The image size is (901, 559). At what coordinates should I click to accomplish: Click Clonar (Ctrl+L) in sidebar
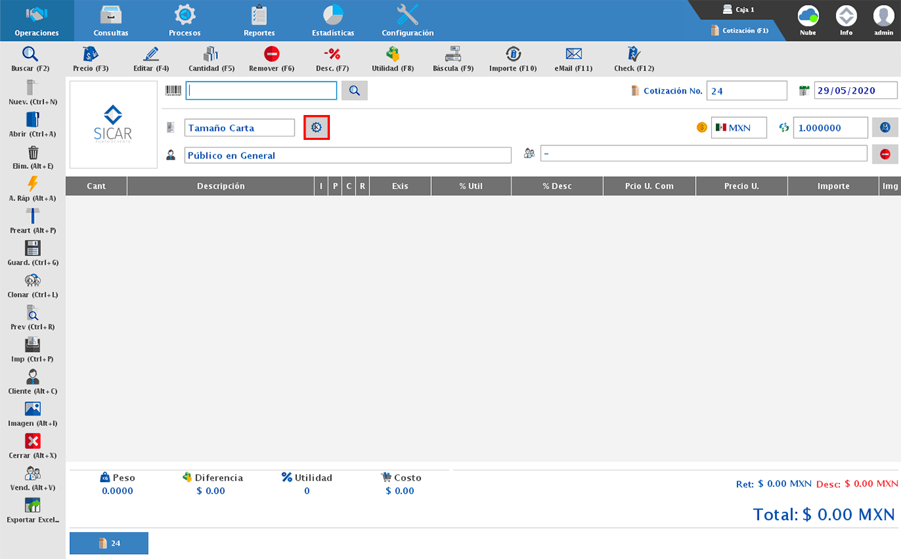coord(33,281)
